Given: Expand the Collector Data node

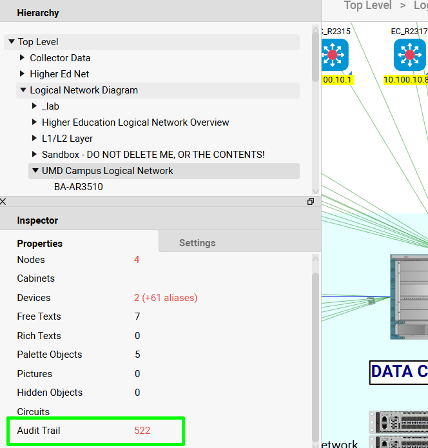Looking at the screenshot, I should click(x=23, y=58).
